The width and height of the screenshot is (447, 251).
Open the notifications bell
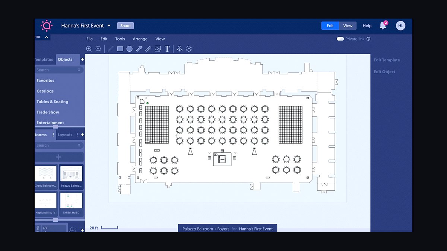coord(383,26)
